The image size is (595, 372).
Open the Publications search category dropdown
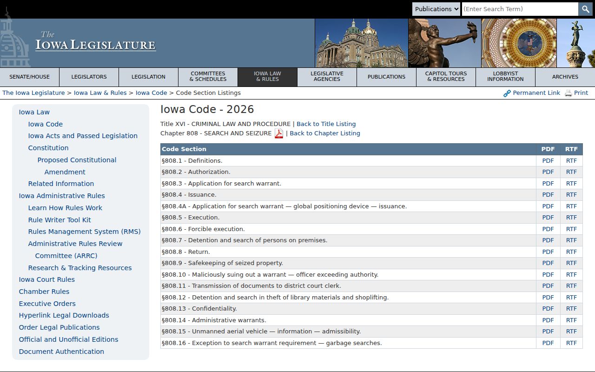coord(436,9)
